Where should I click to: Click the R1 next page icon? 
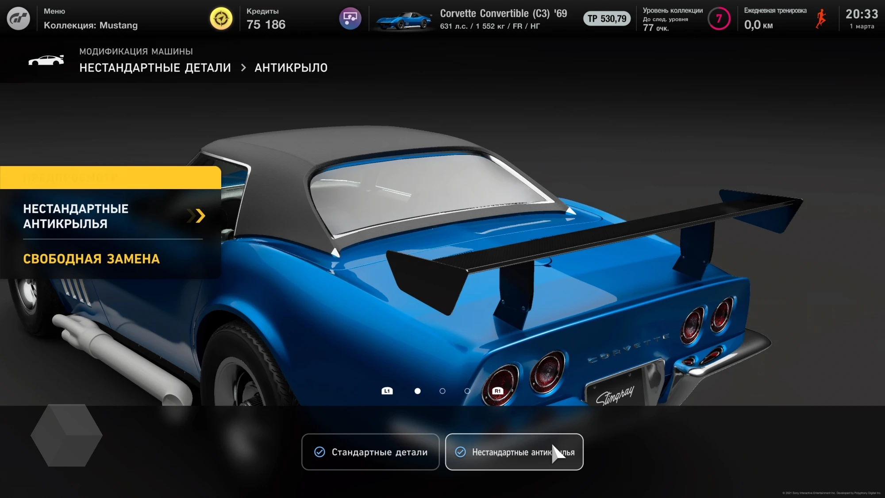(498, 391)
